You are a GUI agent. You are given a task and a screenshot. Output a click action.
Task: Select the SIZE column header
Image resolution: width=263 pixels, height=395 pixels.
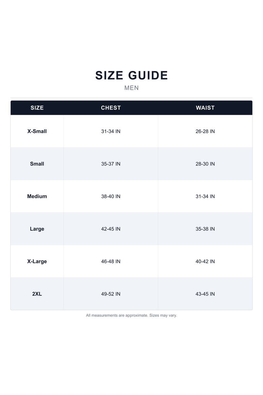[37, 108]
